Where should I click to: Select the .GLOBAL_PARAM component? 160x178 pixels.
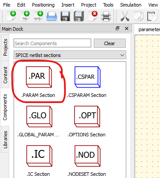coord(39,121)
